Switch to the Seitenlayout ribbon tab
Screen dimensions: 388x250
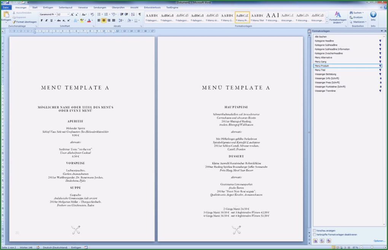pyautogui.click(x=65, y=7)
